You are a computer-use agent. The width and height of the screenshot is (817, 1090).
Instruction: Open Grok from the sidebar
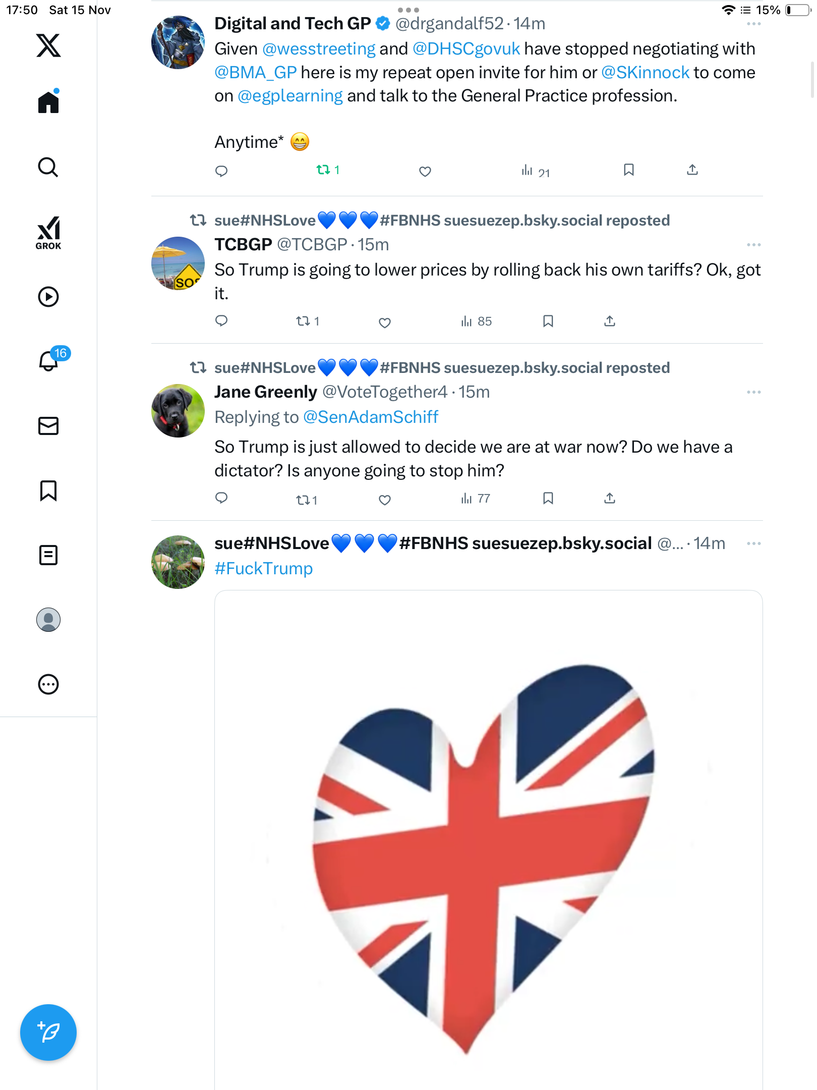click(48, 233)
